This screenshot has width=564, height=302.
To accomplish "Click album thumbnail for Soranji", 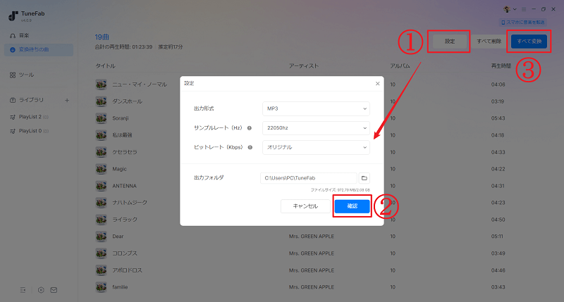I will pos(101,118).
